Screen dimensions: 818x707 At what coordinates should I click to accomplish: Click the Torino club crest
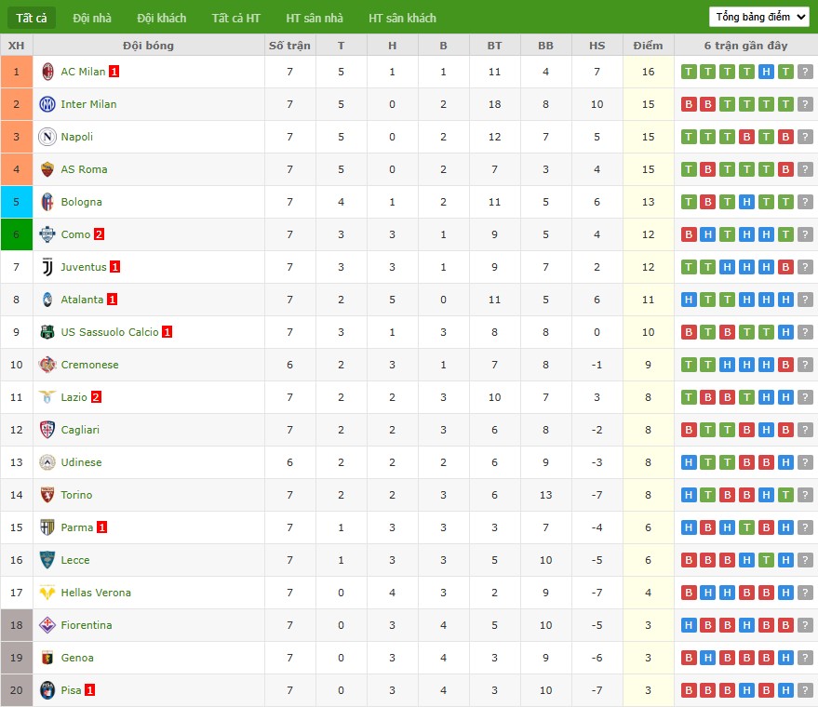(x=47, y=495)
